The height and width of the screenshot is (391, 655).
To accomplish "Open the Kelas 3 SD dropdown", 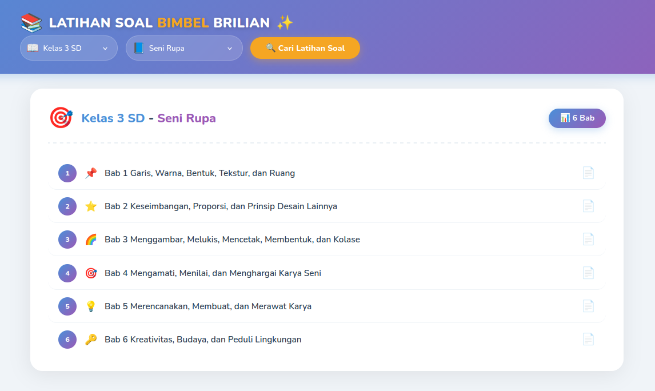I will [x=69, y=48].
